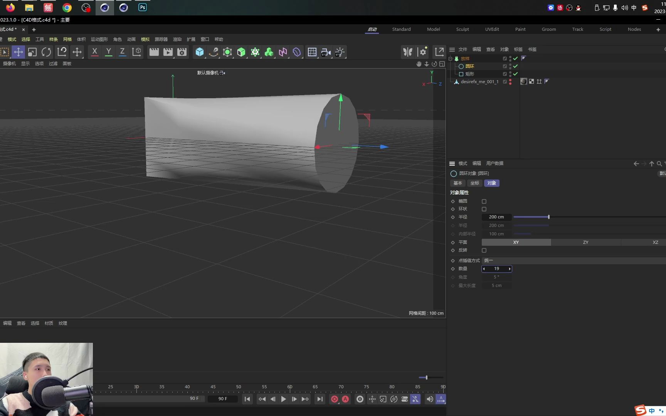Set plane to ZY
The image size is (666, 416).
[x=585, y=242]
